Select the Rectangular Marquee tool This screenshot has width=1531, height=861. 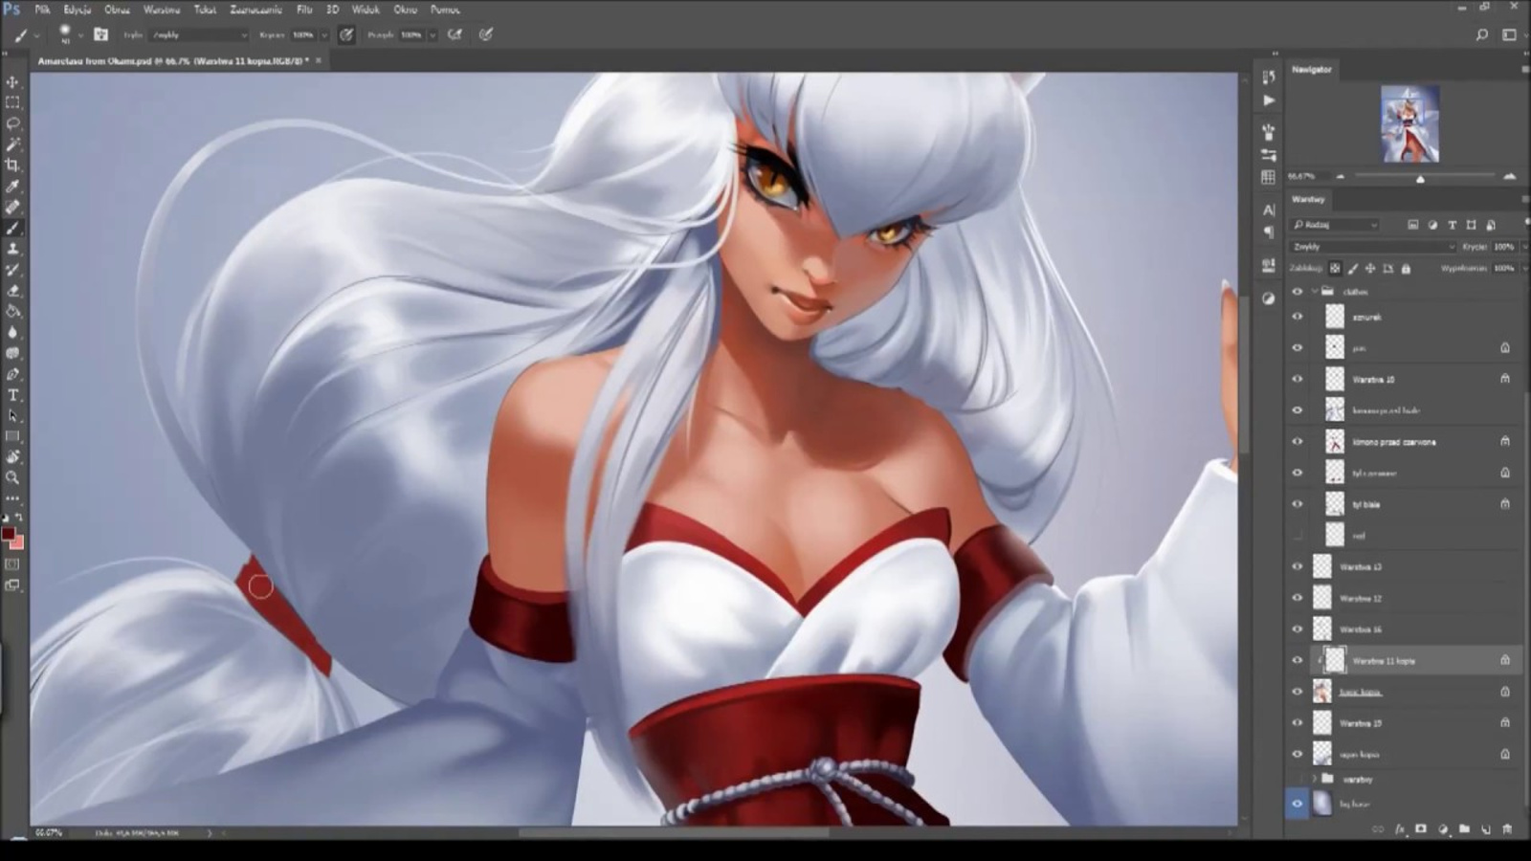12,102
